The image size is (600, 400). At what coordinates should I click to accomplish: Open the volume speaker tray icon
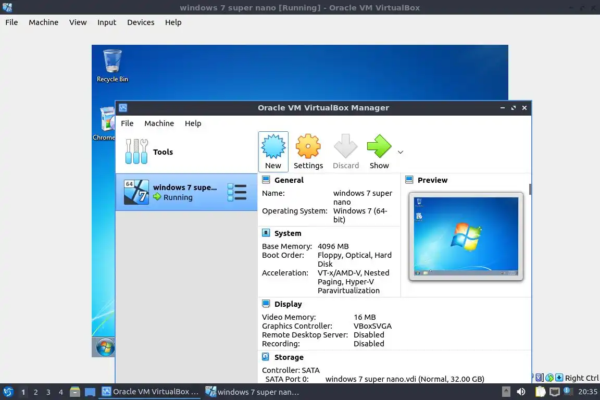tap(521, 392)
